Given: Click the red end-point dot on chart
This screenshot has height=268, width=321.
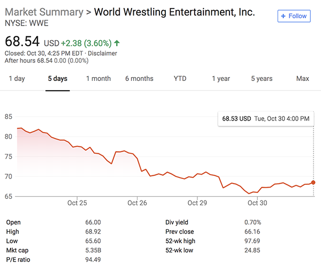Looking at the screenshot, I should coord(313,182).
